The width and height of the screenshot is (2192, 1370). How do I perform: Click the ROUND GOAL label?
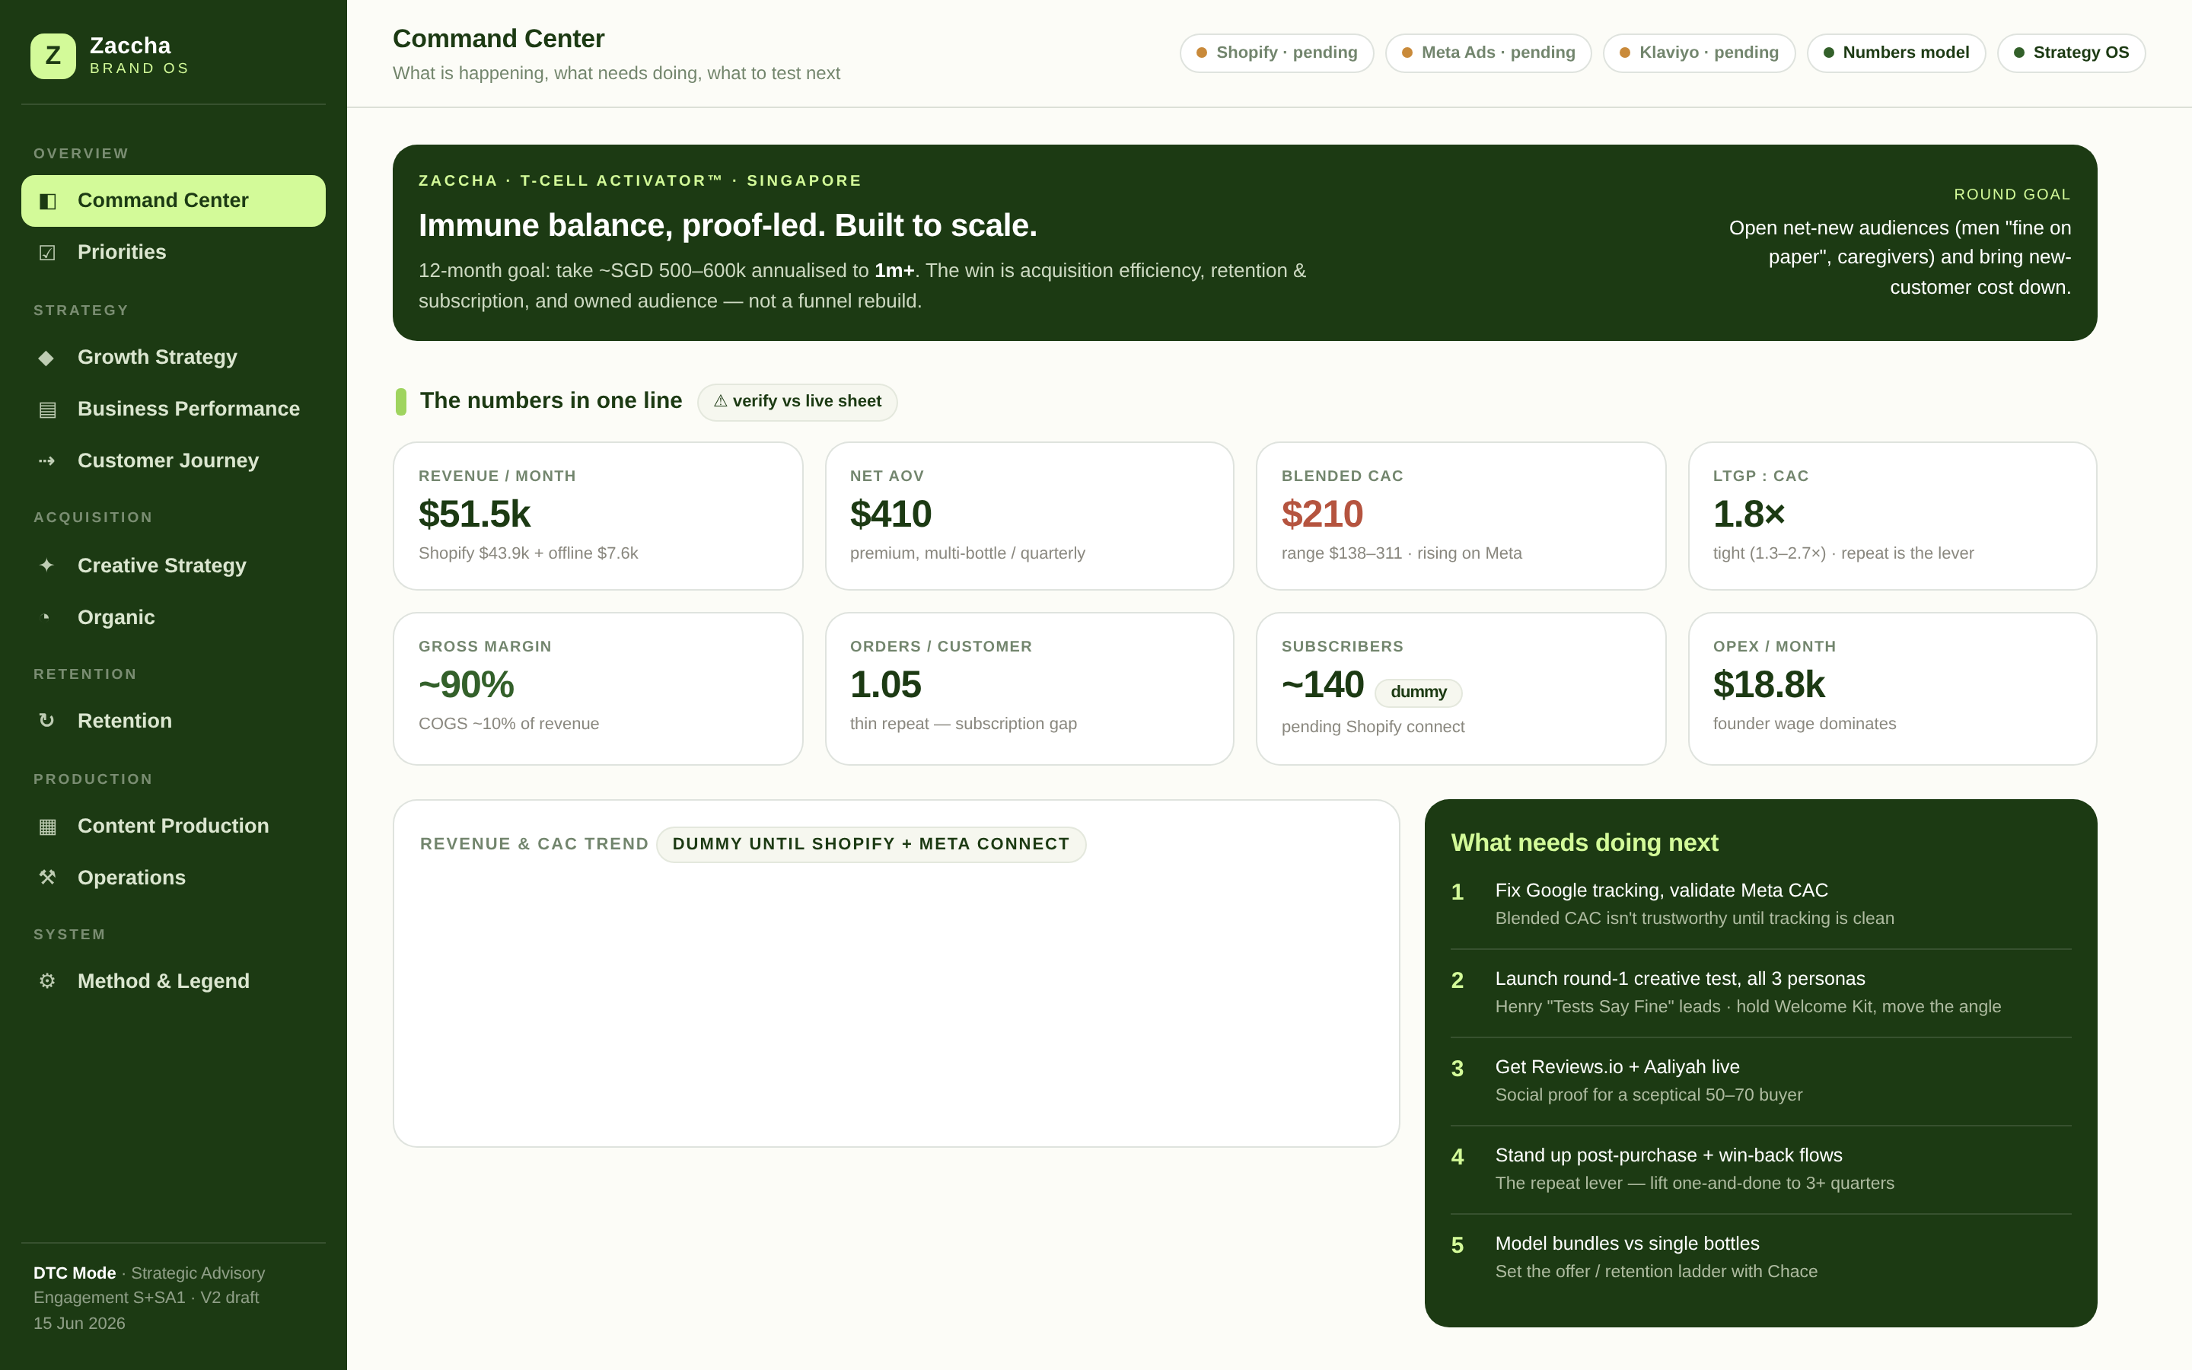click(x=2012, y=195)
